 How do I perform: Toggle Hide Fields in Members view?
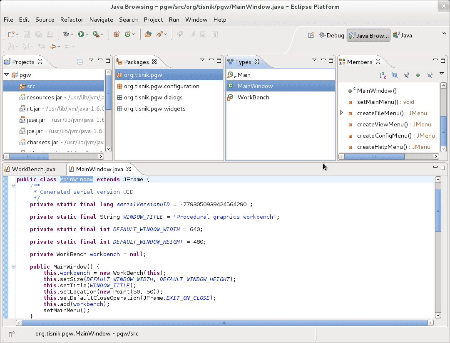point(395,75)
